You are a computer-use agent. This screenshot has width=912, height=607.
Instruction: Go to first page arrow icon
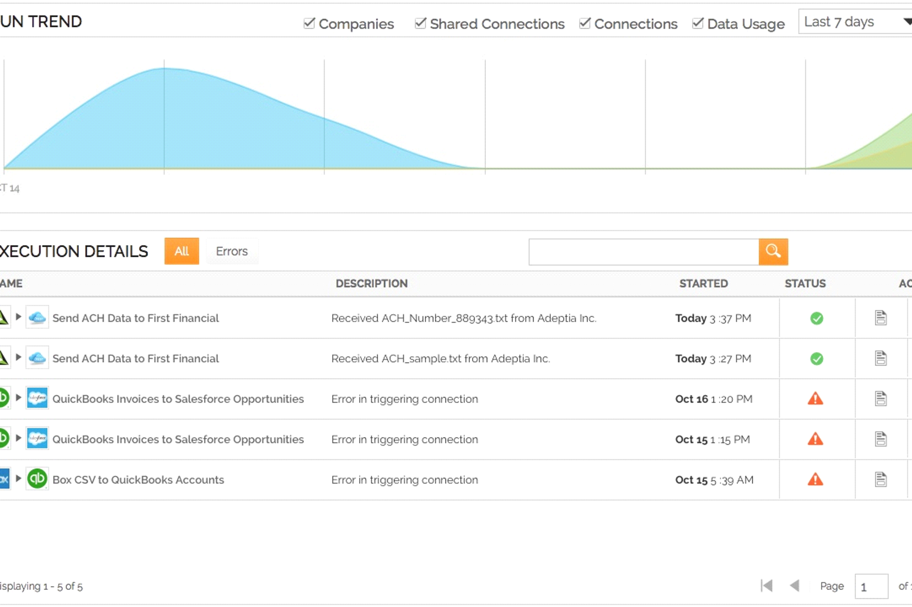click(x=767, y=586)
